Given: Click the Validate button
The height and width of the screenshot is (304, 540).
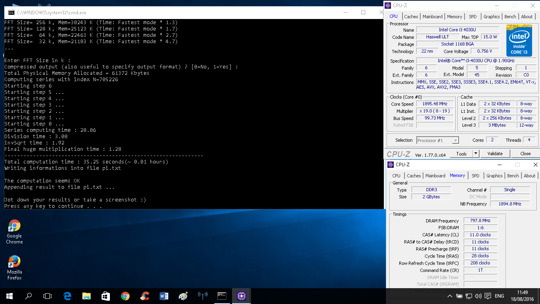Looking at the screenshot, I should click(x=495, y=154).
